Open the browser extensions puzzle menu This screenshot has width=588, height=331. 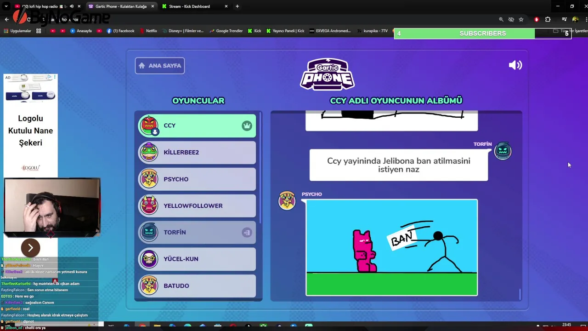point(548,19)
